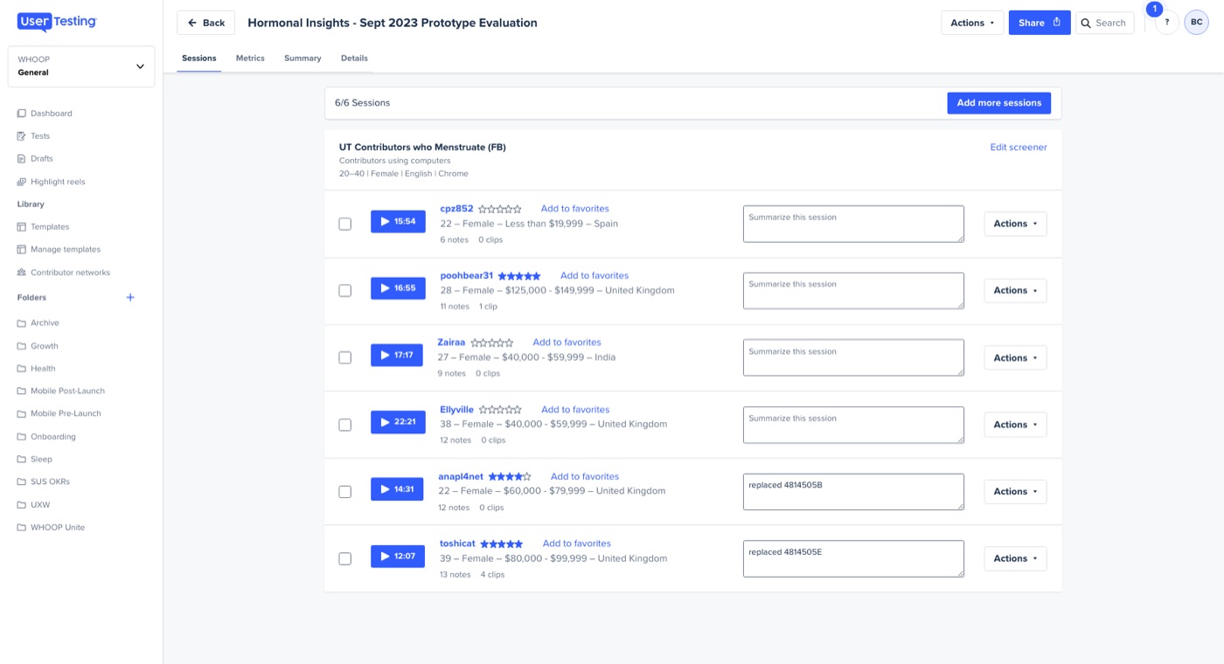Play the 15:54 cpz852 session video
The width and height of the screenshot is (1224, 664).
tap(398, 222)
